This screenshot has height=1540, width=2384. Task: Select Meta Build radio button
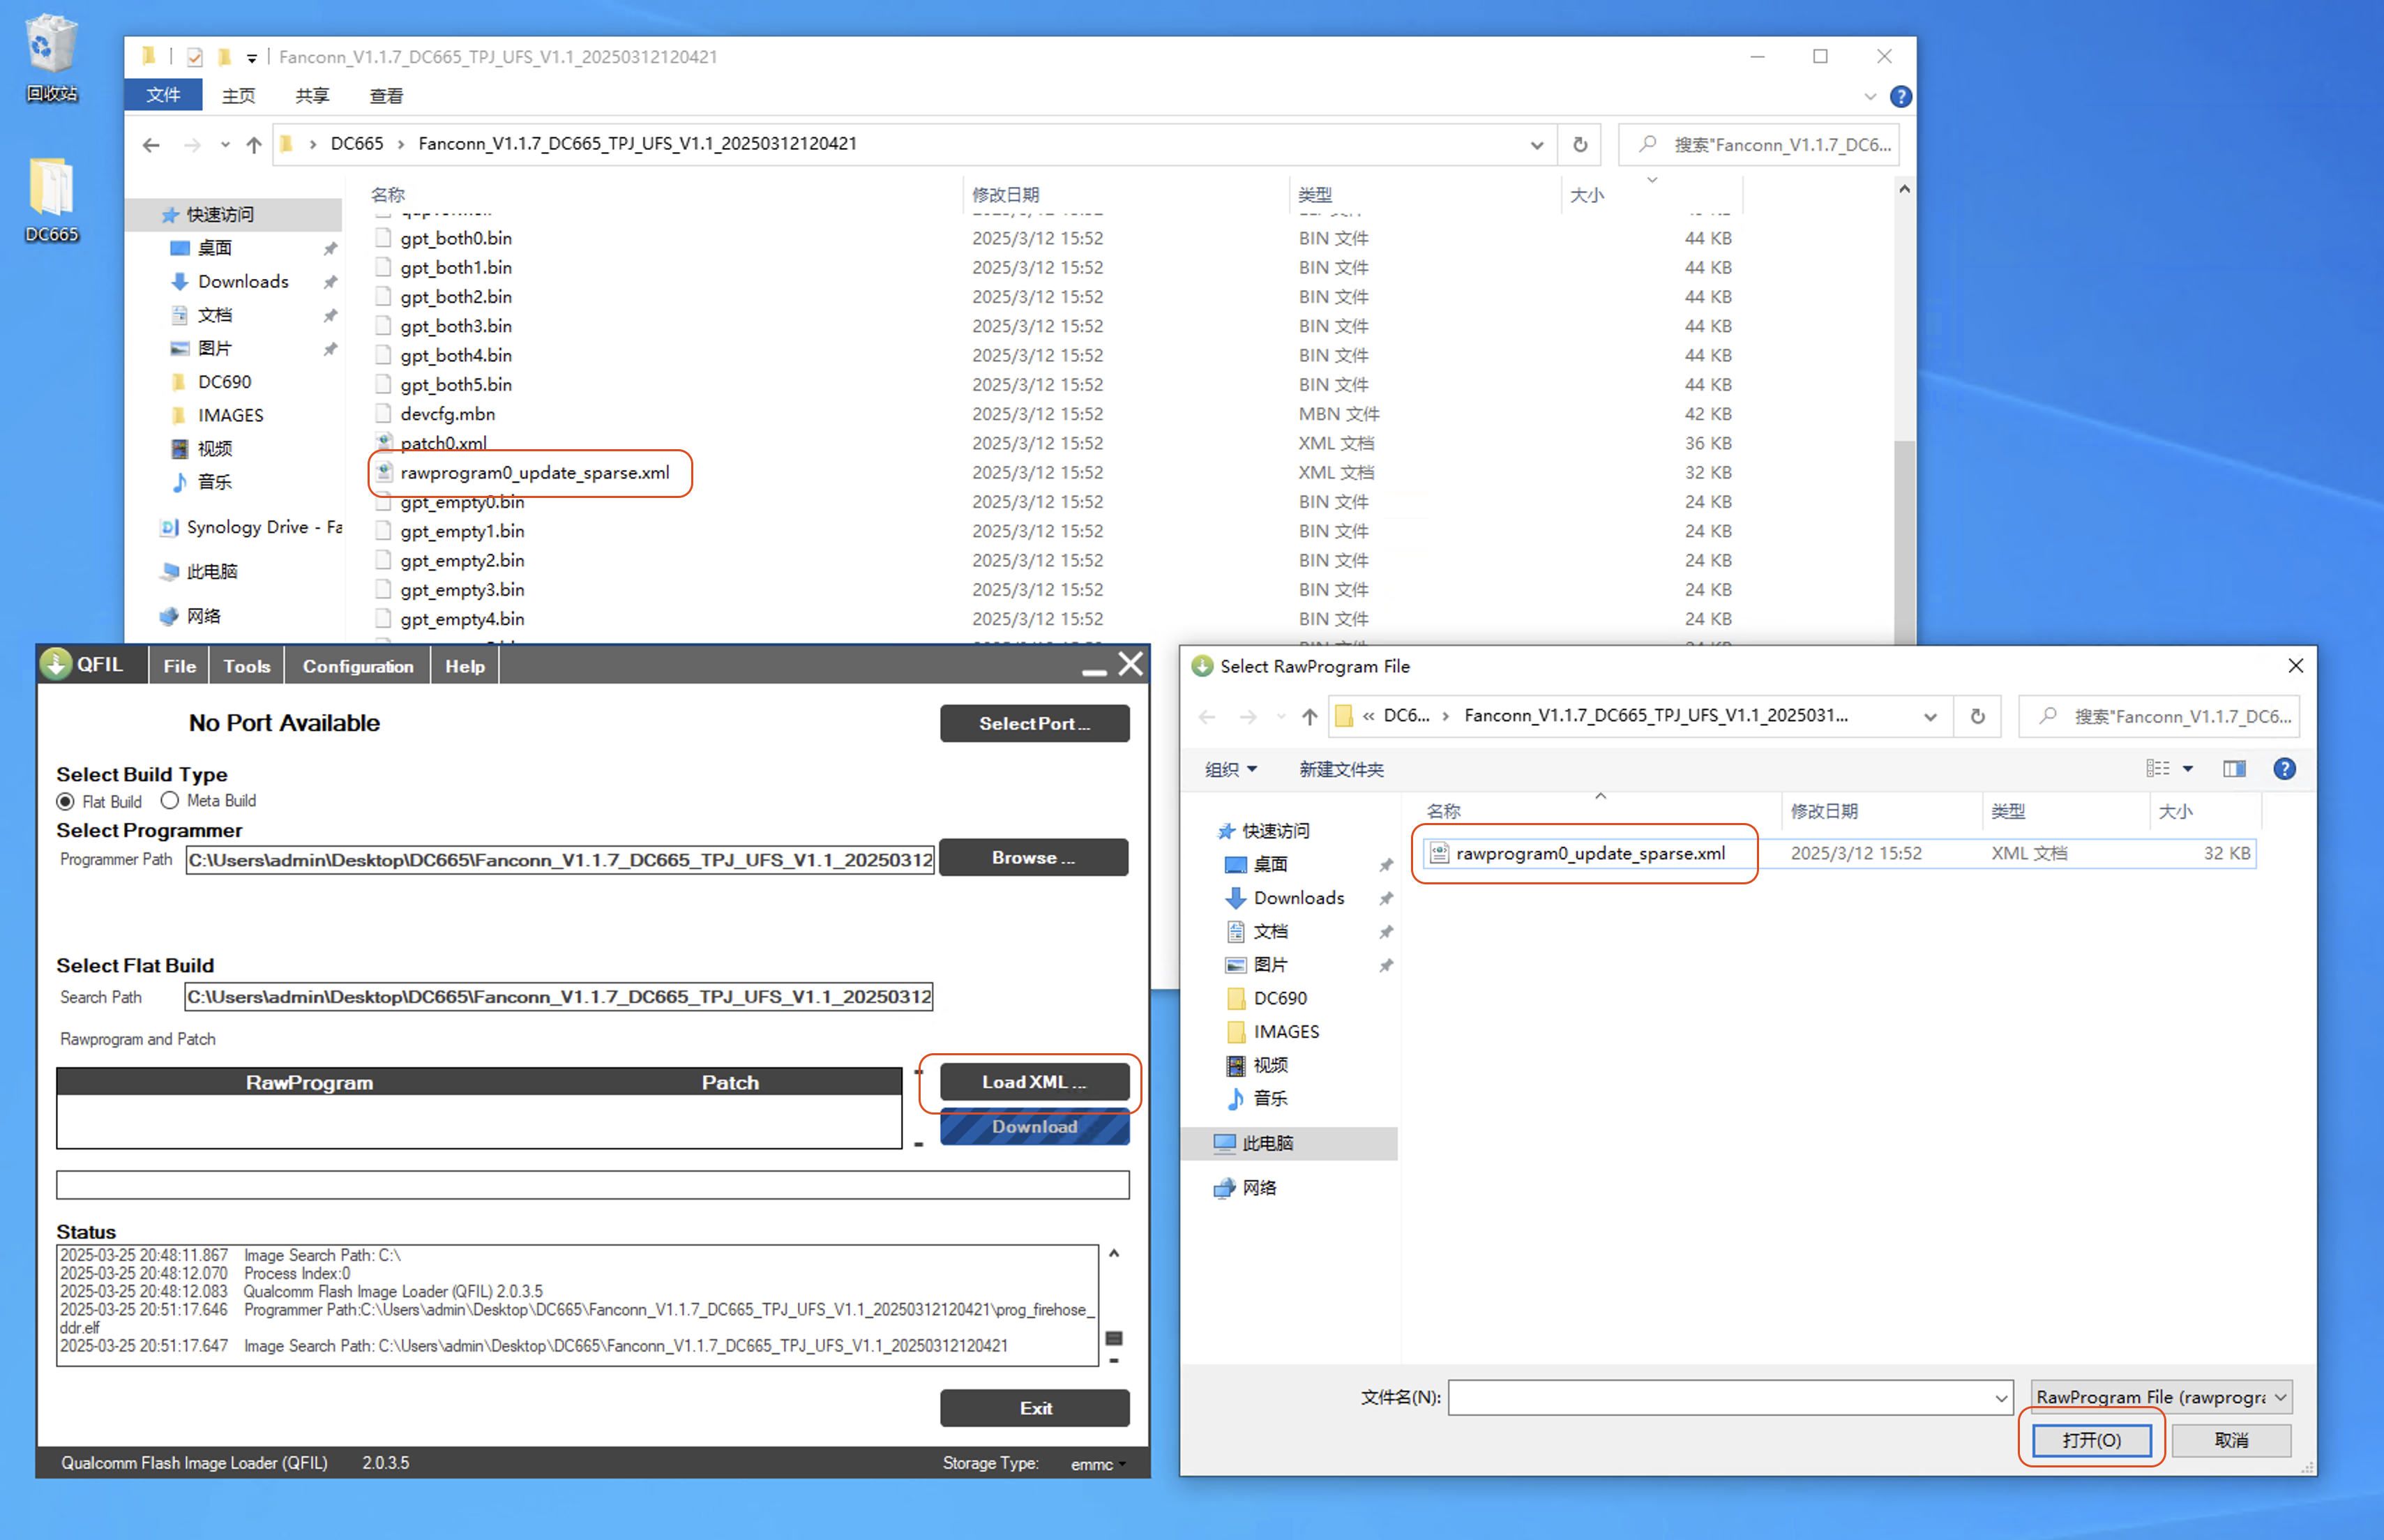point(170,800)
